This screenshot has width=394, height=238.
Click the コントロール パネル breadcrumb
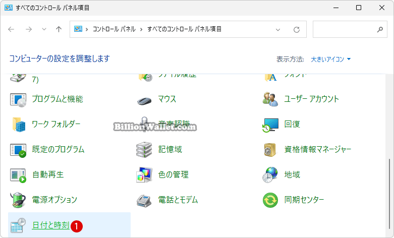[115, 29]
